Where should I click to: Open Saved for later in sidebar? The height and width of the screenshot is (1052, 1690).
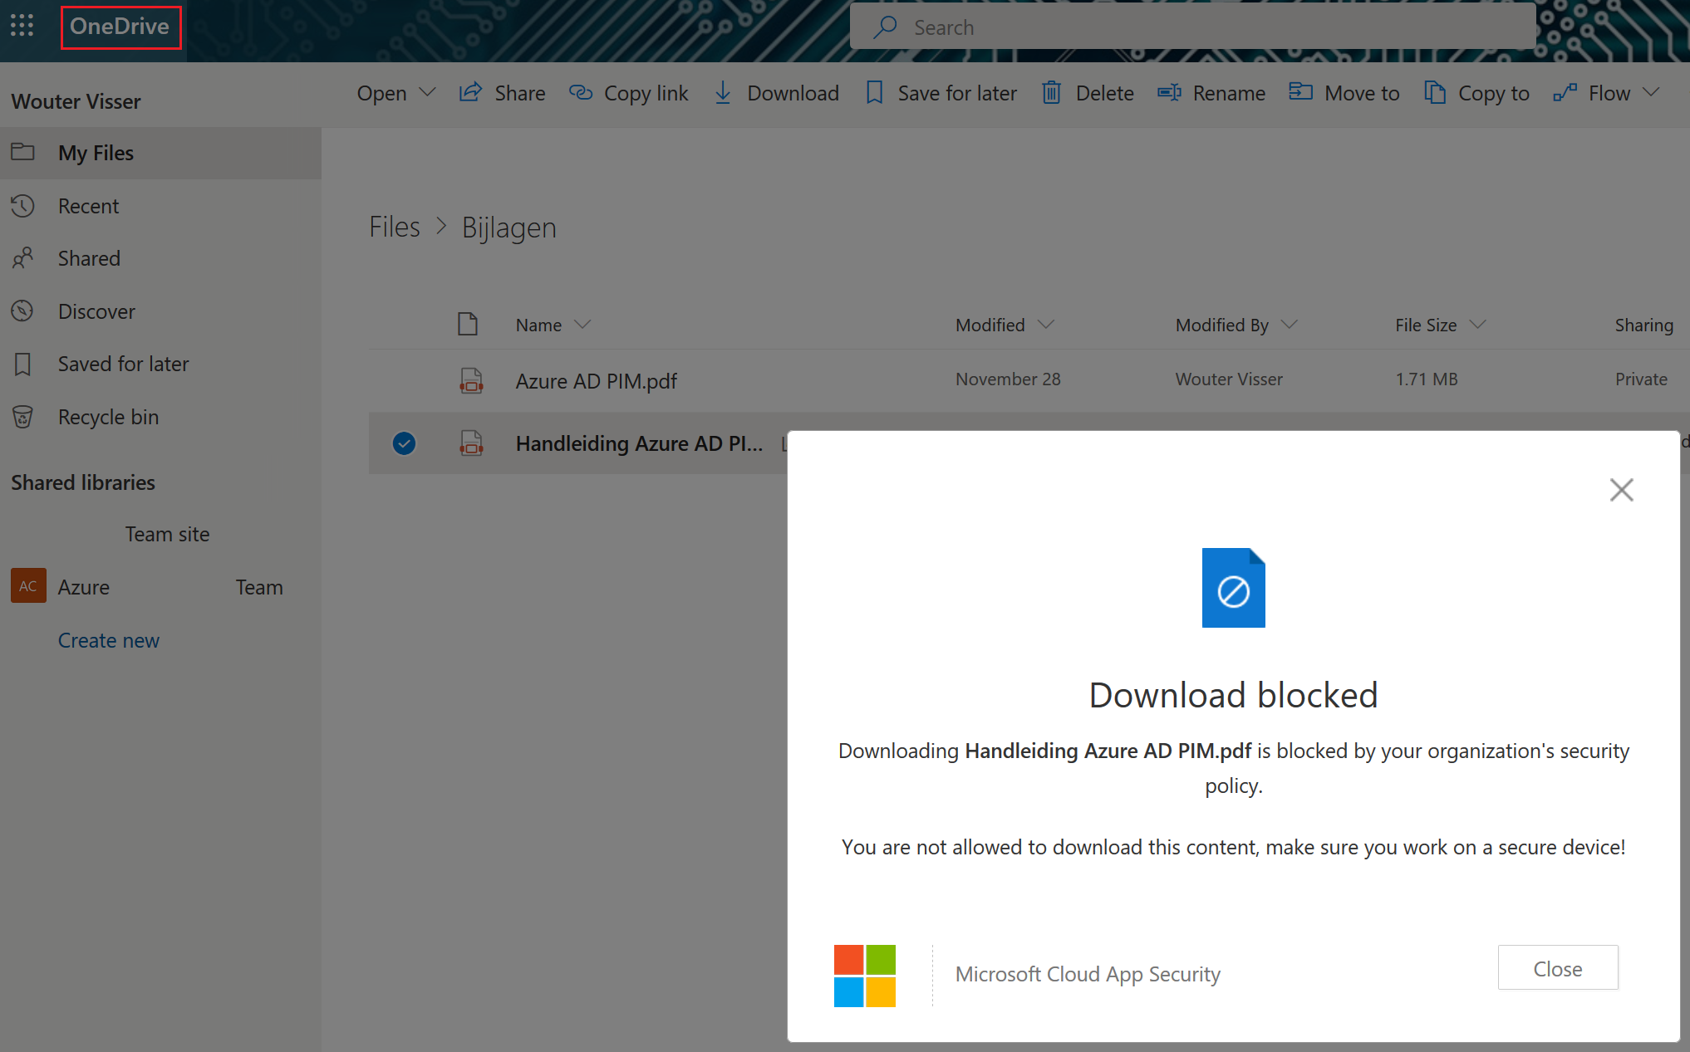123,364
